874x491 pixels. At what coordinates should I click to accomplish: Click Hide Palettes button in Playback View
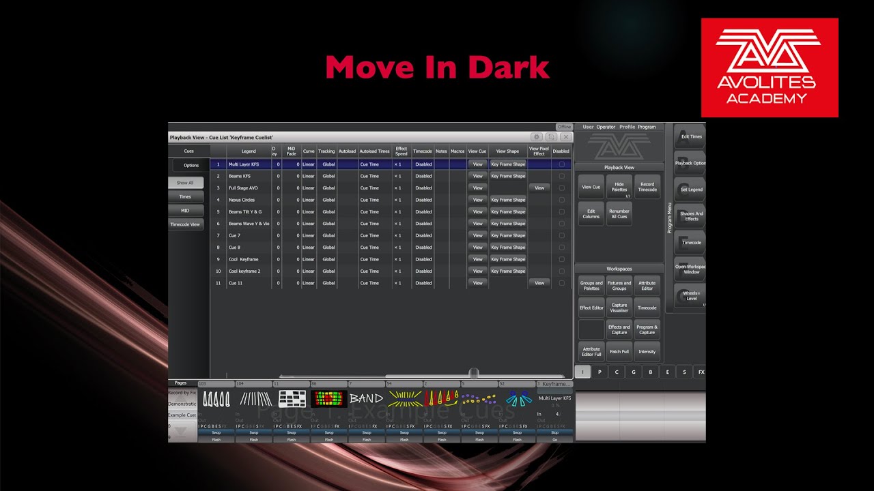[x=619, y=187]
